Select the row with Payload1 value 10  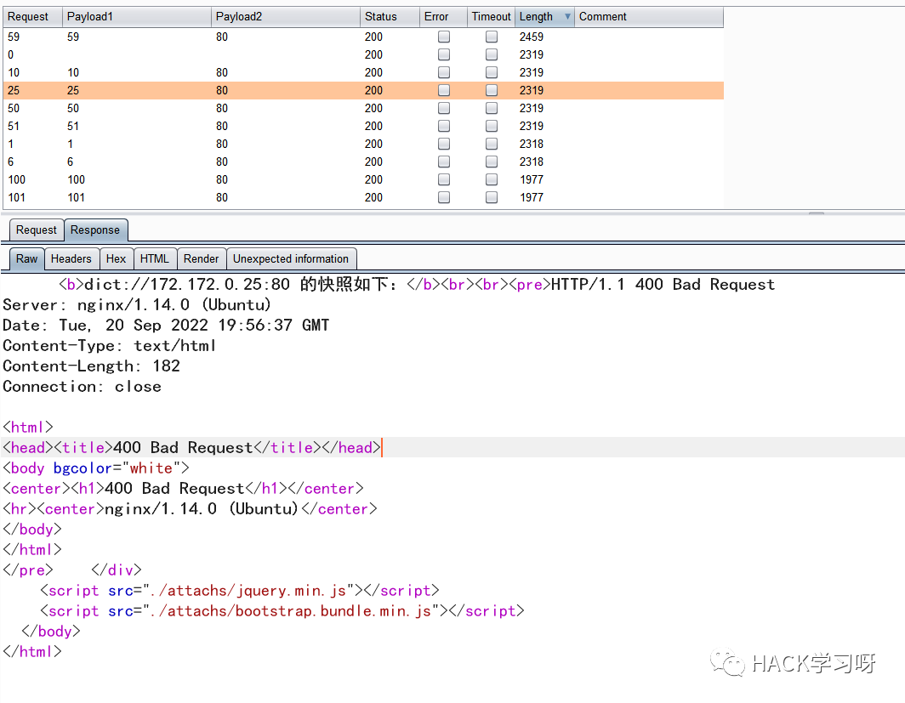(x=364, y=72)
